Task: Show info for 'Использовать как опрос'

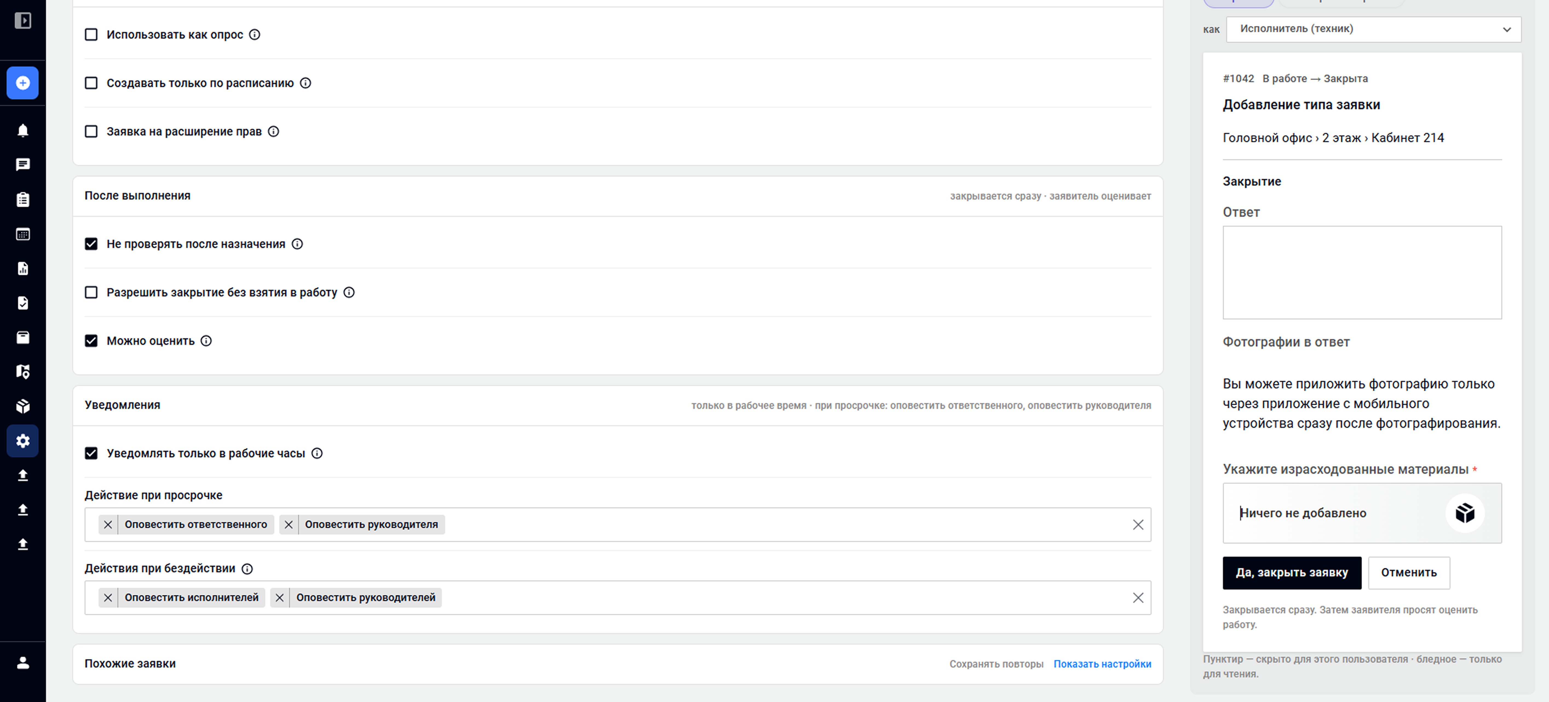Action: pyautogui.click(x=254, y=34)
